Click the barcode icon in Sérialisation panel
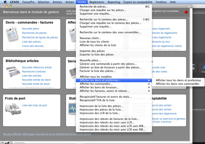 [x=72, y=73]
